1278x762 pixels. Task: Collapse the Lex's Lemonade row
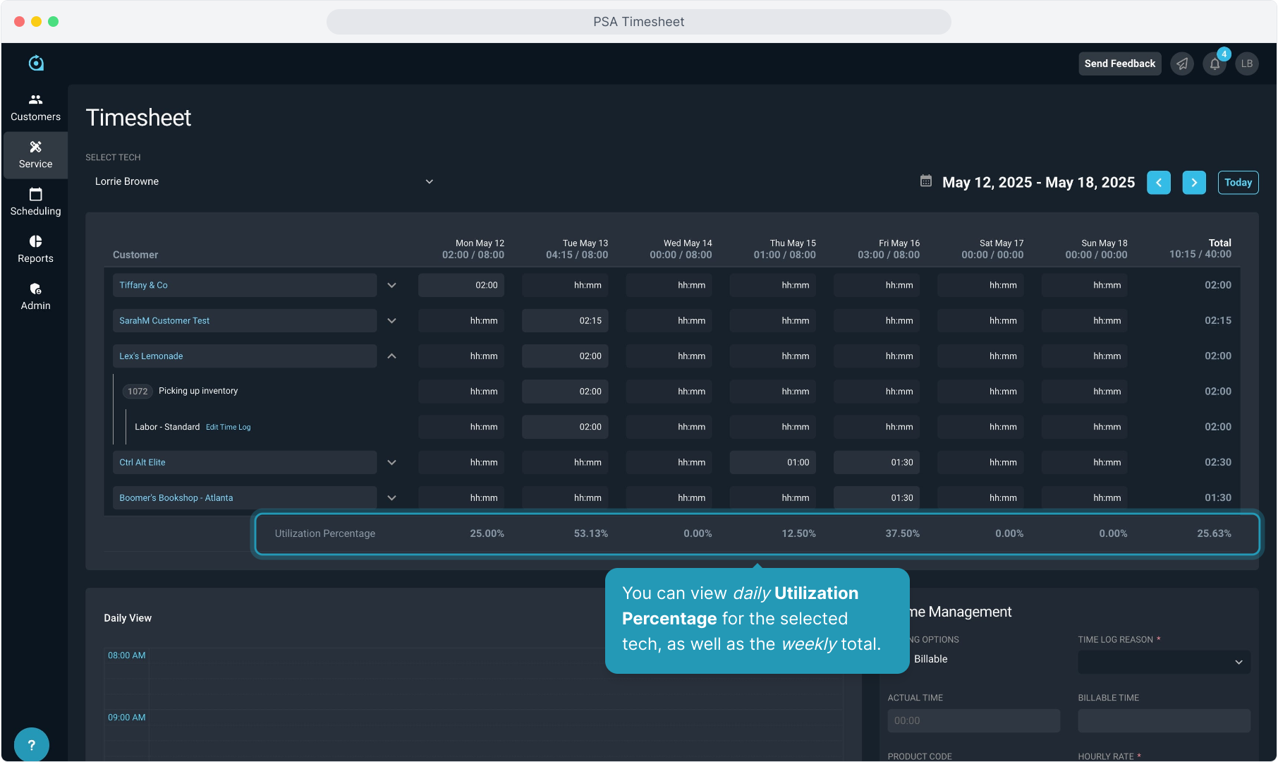pos(392,356)
